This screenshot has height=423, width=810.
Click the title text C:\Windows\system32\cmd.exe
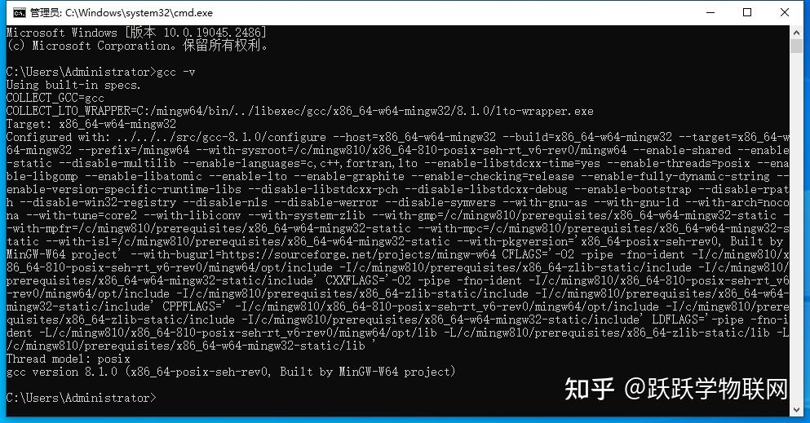pyautogui.click(x=139, y=13)
